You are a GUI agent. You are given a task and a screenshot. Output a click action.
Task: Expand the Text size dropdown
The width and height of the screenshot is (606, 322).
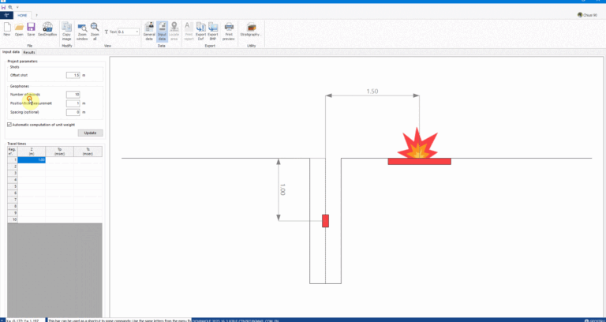[137, 32]
